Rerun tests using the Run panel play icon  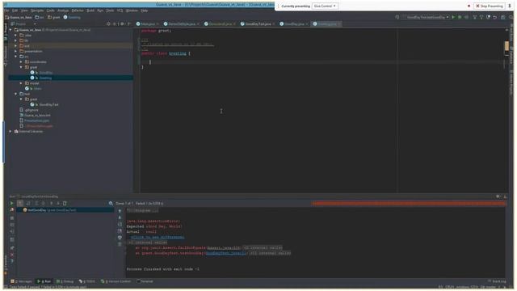tap(12, 203)
